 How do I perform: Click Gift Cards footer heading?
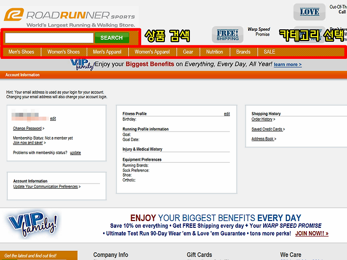(200, 255)
